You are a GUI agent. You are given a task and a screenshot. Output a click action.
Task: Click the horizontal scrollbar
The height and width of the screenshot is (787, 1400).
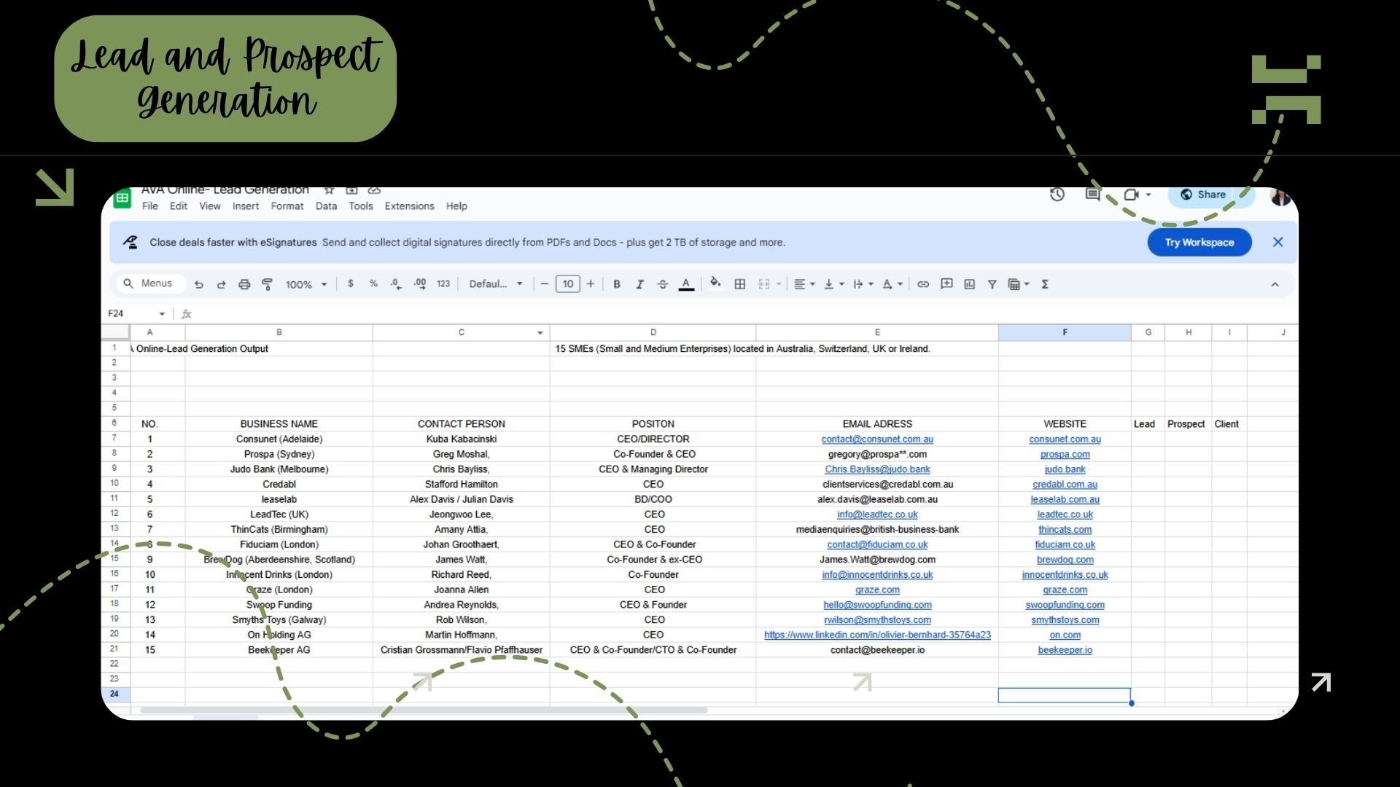[424, 710]
